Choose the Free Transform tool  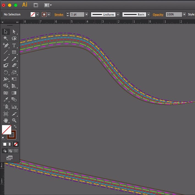pyautogui.click(x=14, y=79)
